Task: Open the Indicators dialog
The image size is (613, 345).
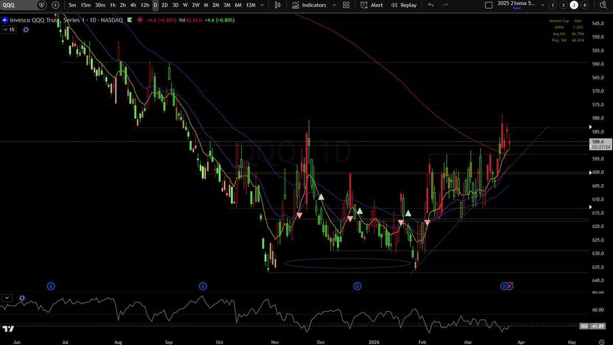Action: [309, 5]
